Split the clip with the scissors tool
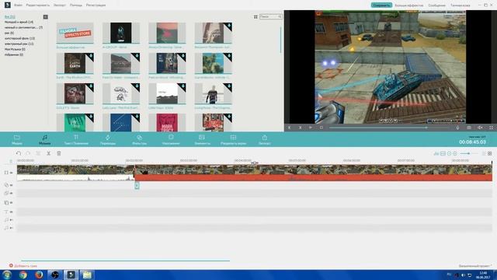Screen dimensions: 497x280 click(48, 153)
